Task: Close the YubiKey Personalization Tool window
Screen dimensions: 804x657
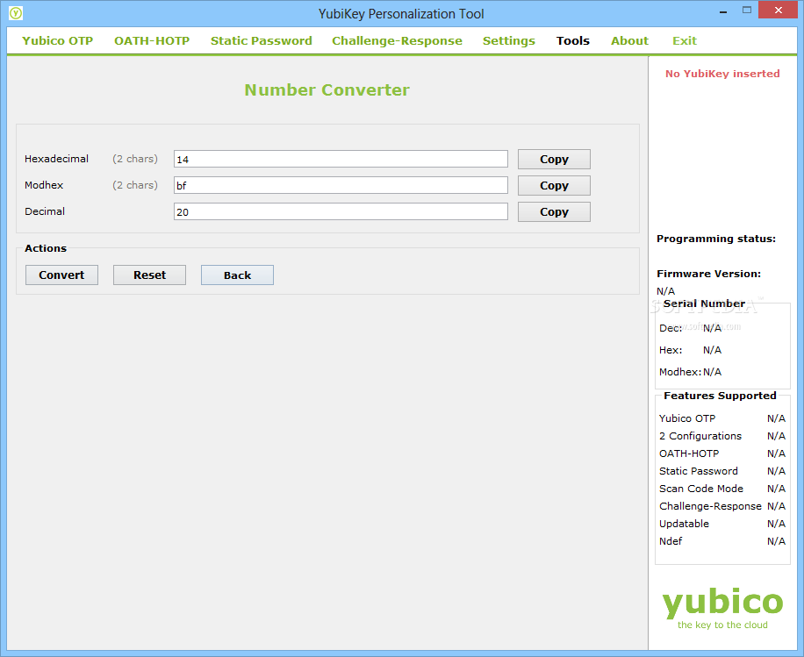Action: (778, 11)
